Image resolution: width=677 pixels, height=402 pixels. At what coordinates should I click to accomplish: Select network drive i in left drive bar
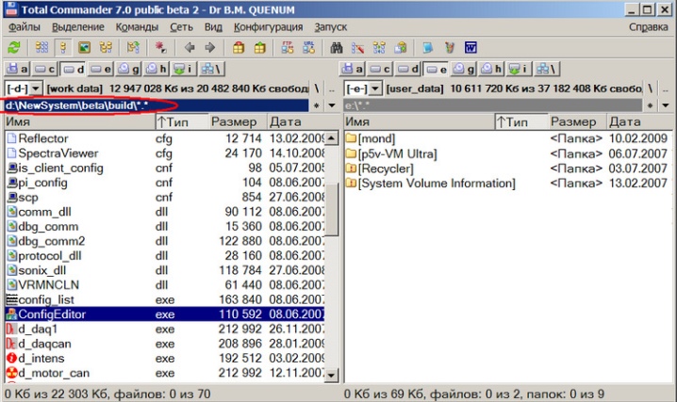coord(184,69)
